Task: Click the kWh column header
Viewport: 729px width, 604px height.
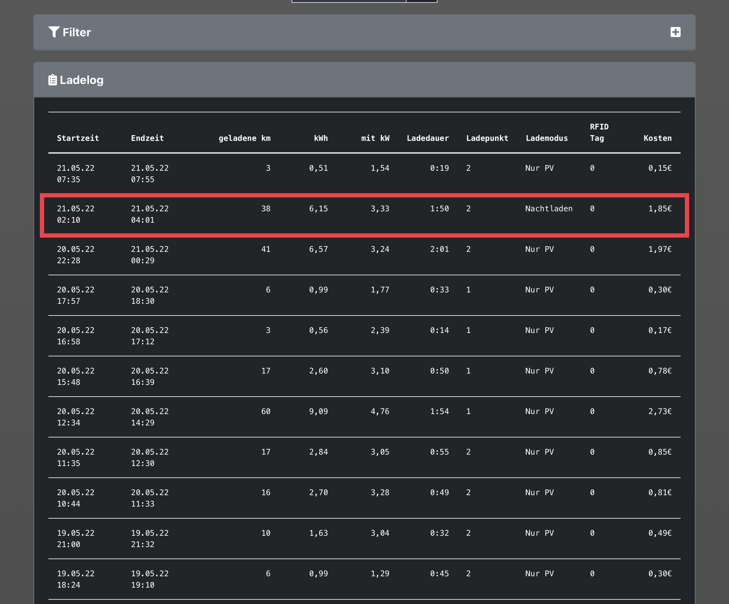Action: coord(320,138)
